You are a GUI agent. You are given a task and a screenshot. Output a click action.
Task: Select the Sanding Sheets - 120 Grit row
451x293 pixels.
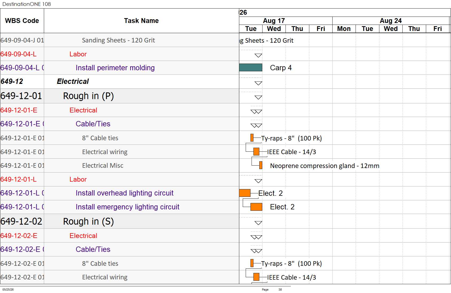point(120,40)
